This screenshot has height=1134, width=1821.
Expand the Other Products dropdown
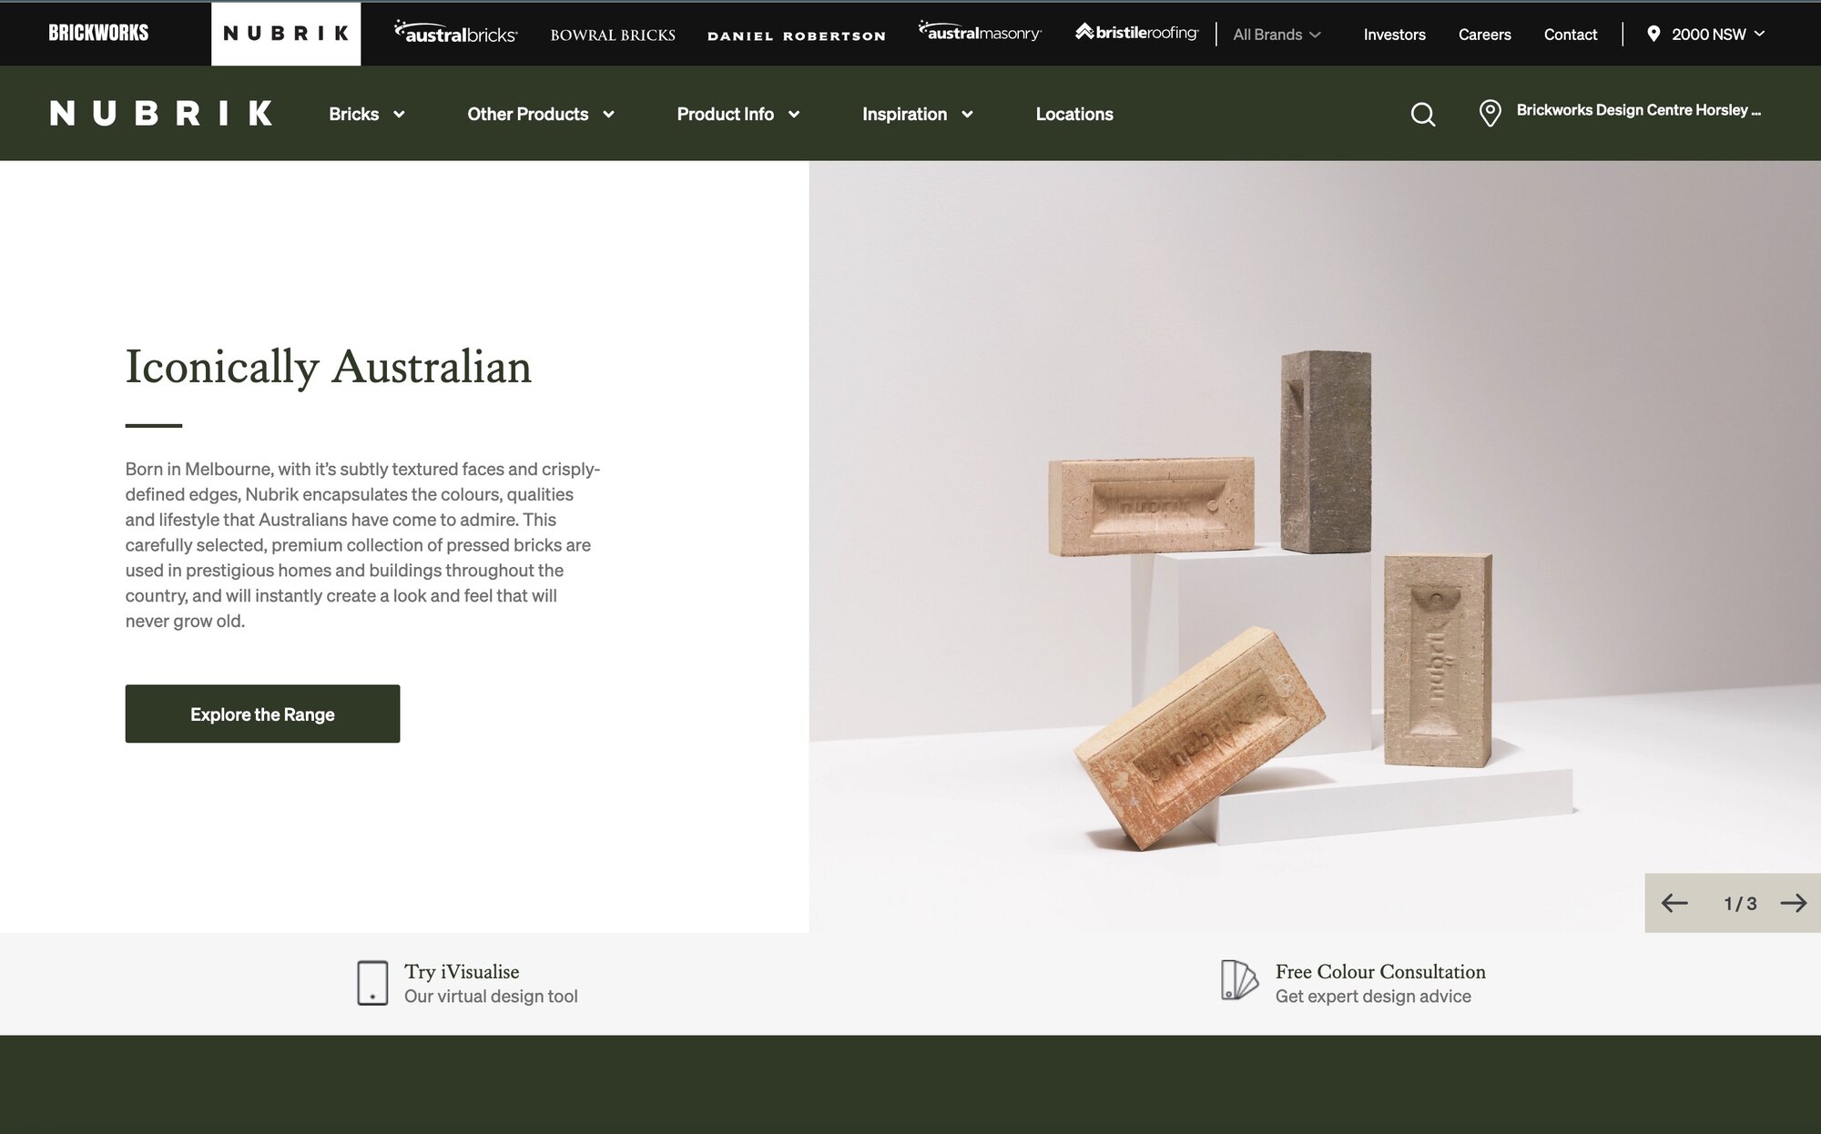(541, 114)
